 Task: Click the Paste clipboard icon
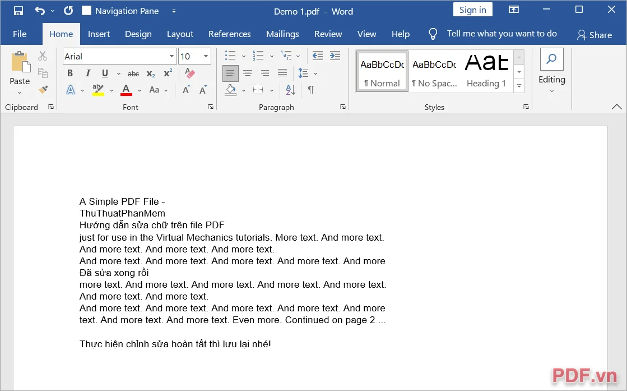pos(20,62)
